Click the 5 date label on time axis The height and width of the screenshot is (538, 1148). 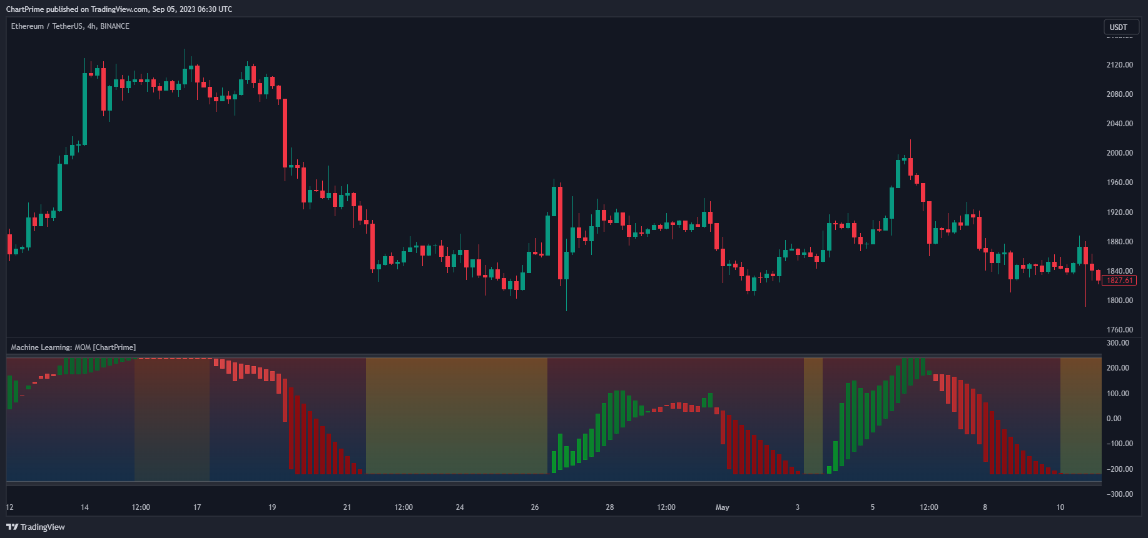click(873, 507)
